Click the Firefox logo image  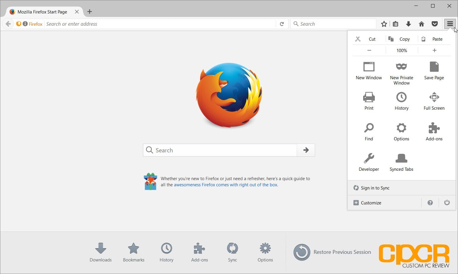pyautogui.click(x=229, y=95)
